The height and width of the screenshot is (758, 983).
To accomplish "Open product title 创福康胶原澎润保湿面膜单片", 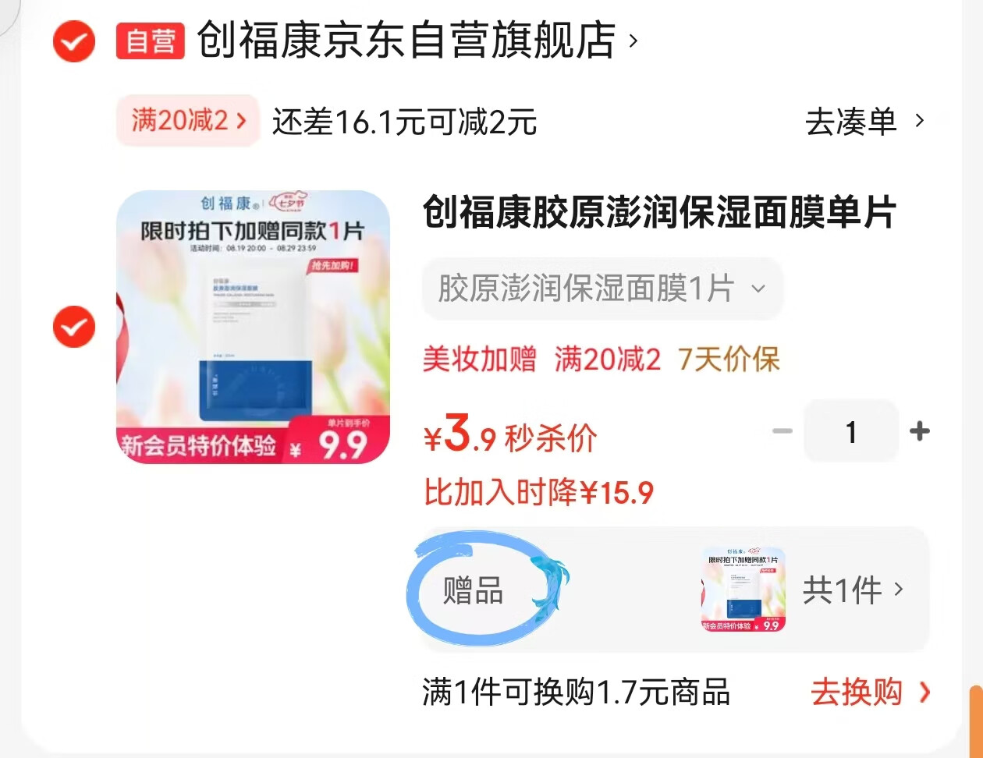I will click(x=660, y=212).
